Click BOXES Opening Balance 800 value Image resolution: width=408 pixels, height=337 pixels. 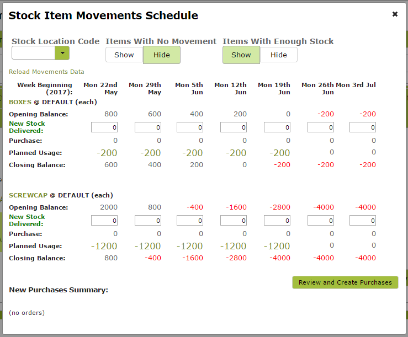[x=111, y=114]
